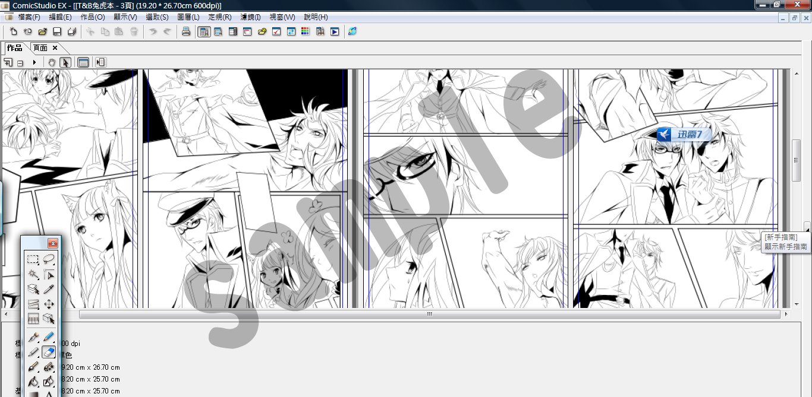This screenshot has height=397, width=812.
Task: Click the blue play-arrow actions icon
Action: (x=335, y=31)
